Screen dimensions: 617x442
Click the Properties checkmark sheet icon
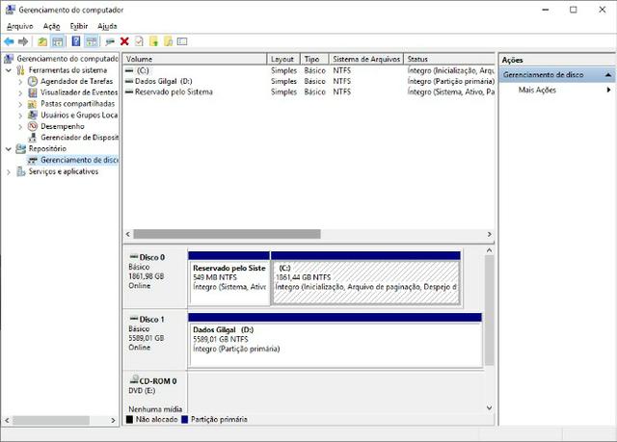(x=139, y=41)
